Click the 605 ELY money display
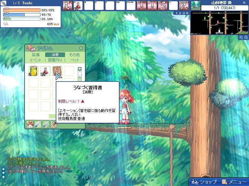 [53, 24]
